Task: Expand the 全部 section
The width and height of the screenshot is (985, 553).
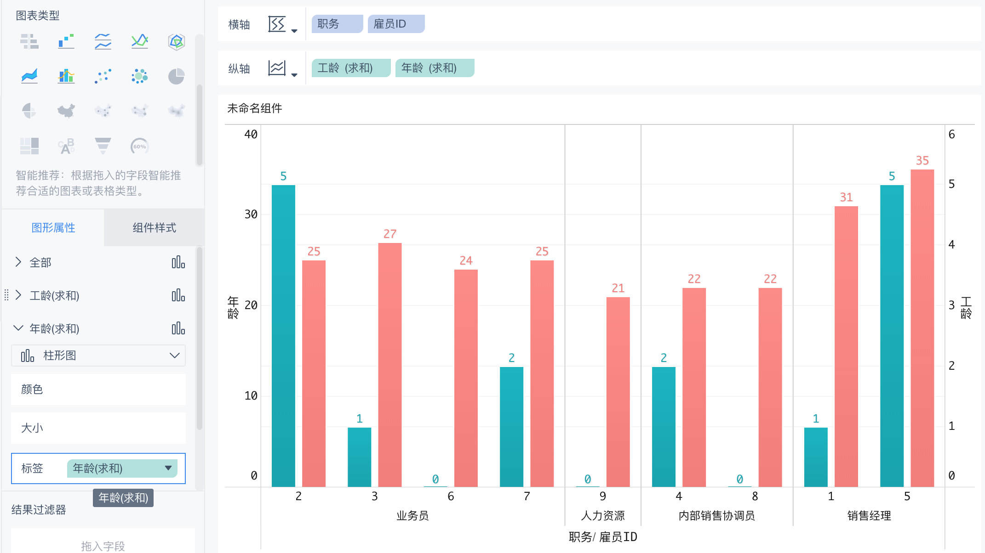Action: point(18,262)
